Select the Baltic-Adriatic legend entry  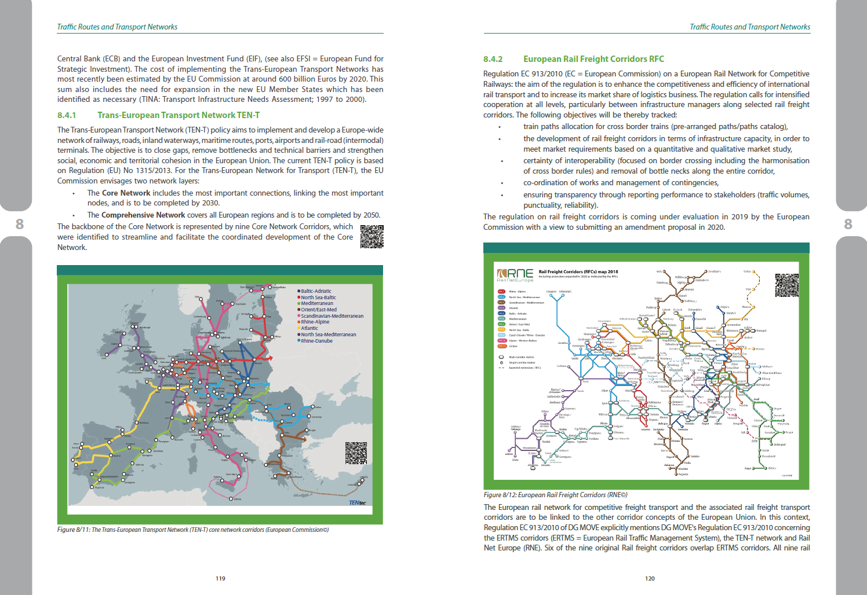316,291
